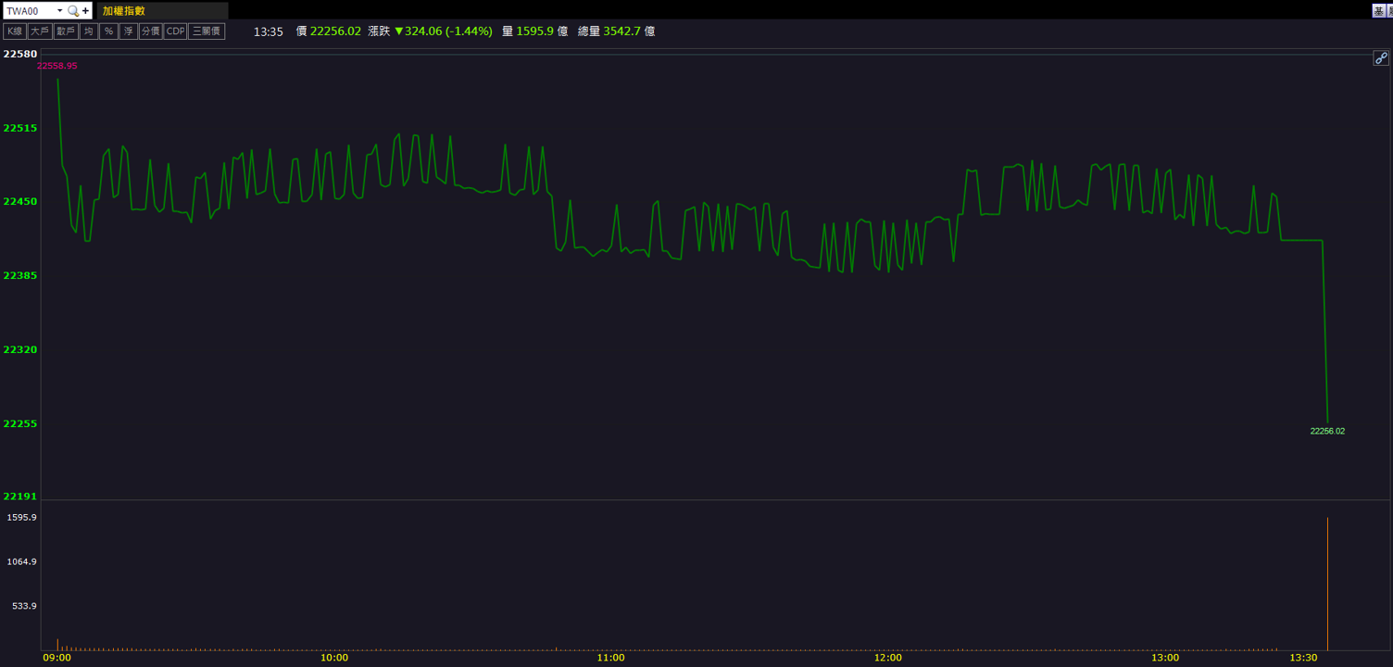The height and width of the screenshot is (667, 1393).
Task: Click the 22320 price axis label
Action: (x=20, y=349)
